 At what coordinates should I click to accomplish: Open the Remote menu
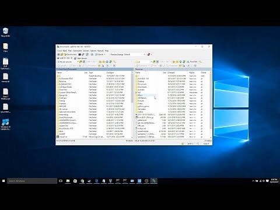(x=100, y=51)
